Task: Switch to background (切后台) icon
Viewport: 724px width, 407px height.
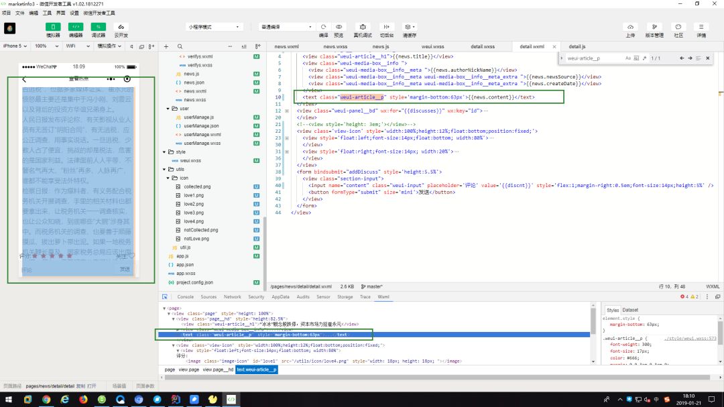Action: (387, 27)
